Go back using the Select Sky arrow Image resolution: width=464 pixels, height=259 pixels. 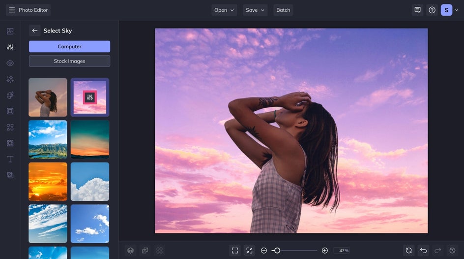click(x=34, y=31)
